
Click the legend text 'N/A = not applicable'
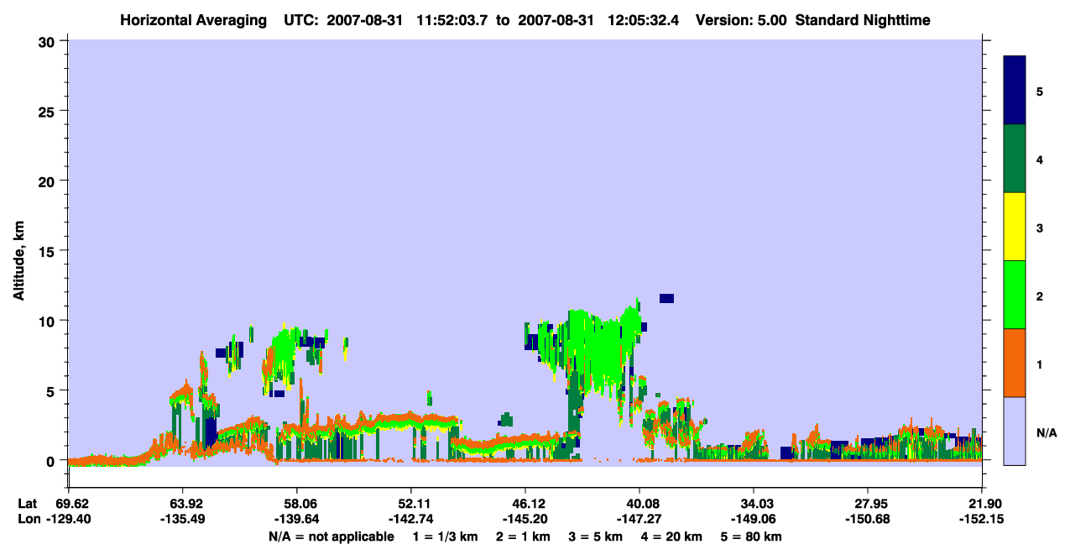tap(331, 536)
